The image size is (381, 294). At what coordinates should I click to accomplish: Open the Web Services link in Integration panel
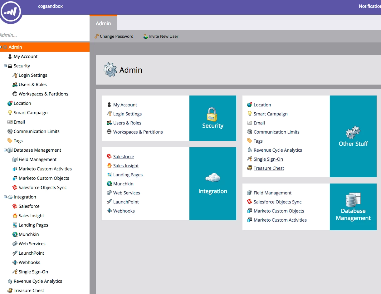pos(127,193)
